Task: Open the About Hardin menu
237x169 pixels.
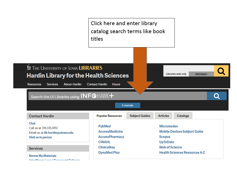Action: point(72,84)
